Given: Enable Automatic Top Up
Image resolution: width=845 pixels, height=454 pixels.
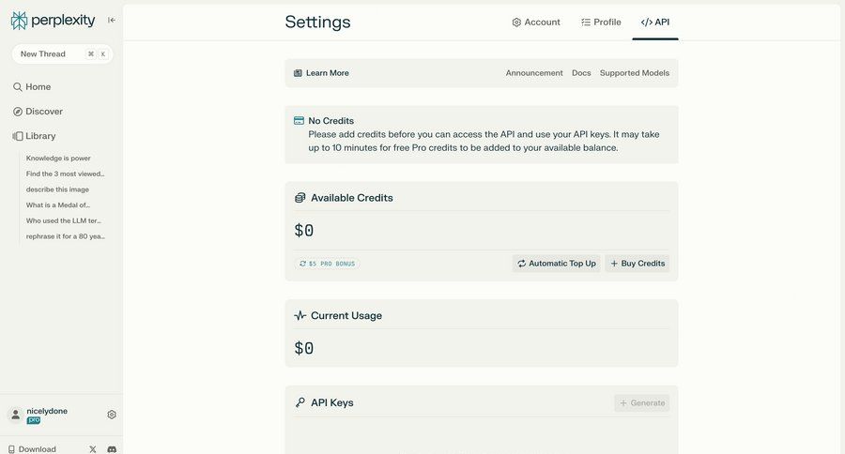Looking at the screenshot, I should [x=556, y=264].
